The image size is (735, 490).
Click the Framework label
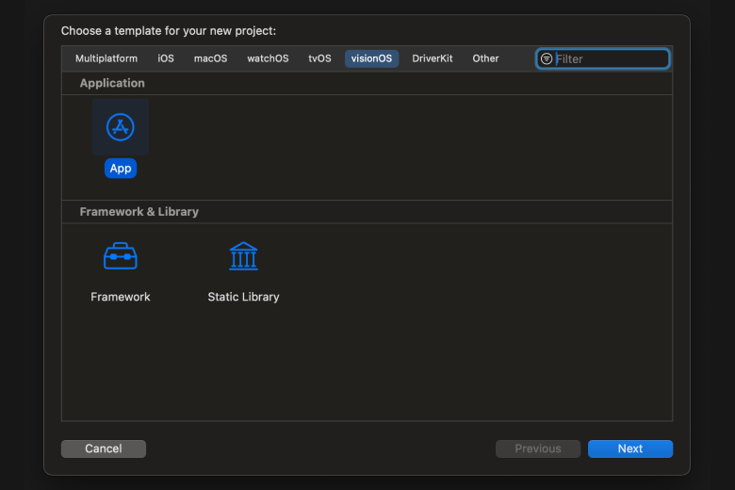point(121,297)
